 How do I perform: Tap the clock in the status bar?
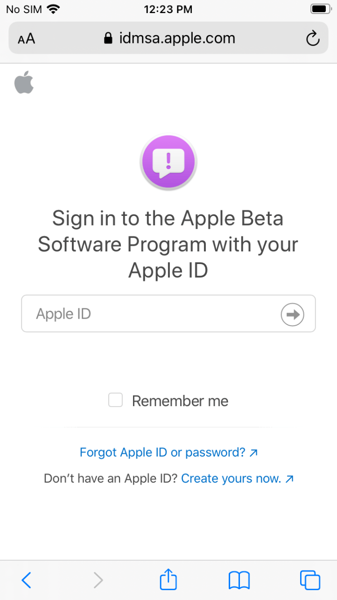click(x=168, y=9)
